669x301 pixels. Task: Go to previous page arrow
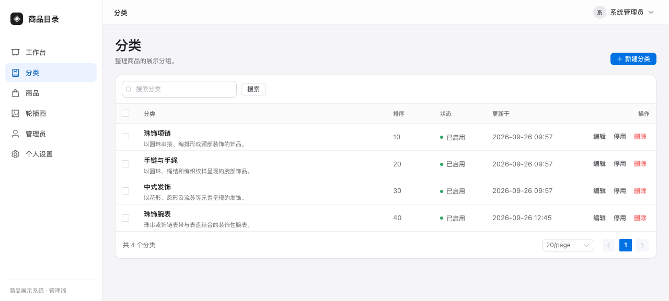coord(609,245)
